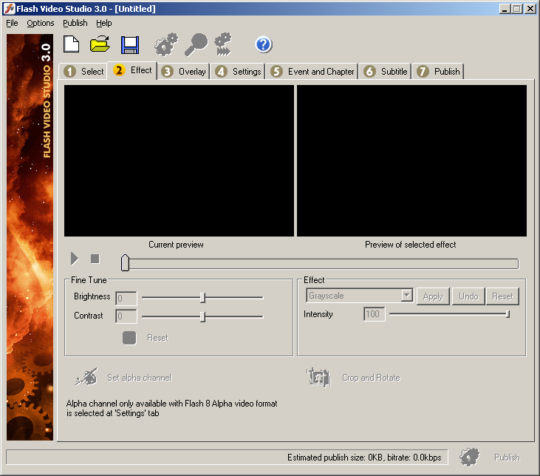This screenshot has width=540, height=476.
Task: Click the Intensity value field
Action: click(x=374, y=314)
